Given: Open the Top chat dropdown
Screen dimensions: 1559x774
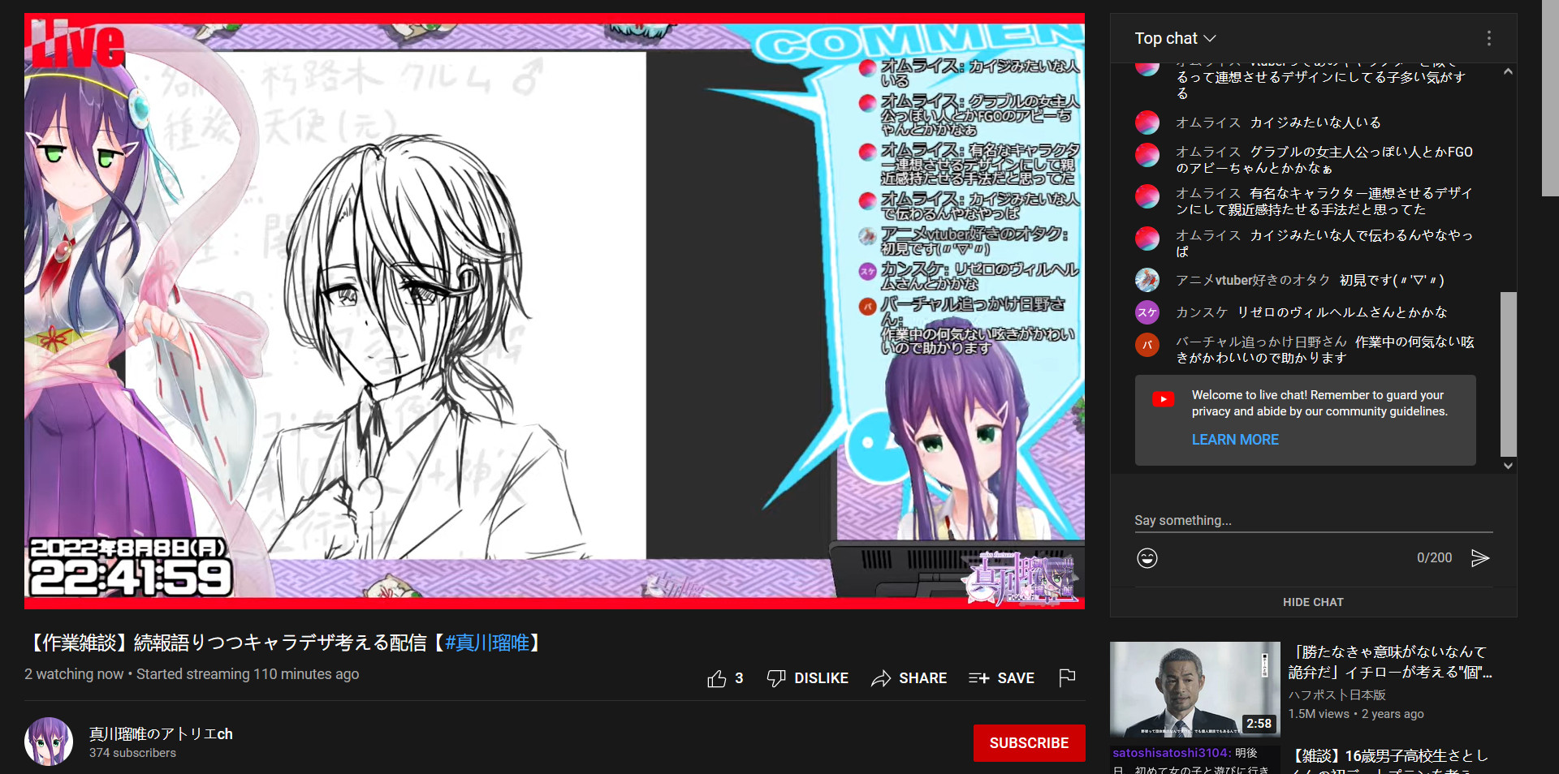Looking at the screenshot, I should (1175, 38).
